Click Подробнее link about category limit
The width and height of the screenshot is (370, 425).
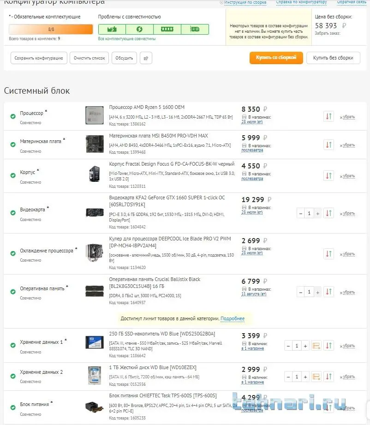click(x=233, y=318)
